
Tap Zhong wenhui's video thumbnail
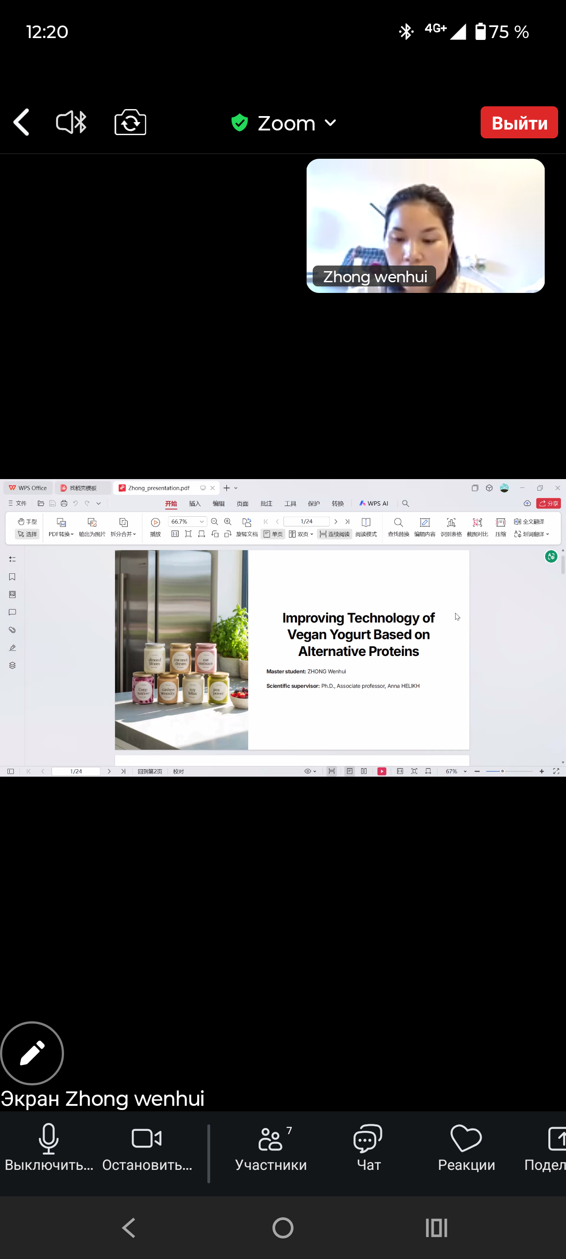coord(425,225)
